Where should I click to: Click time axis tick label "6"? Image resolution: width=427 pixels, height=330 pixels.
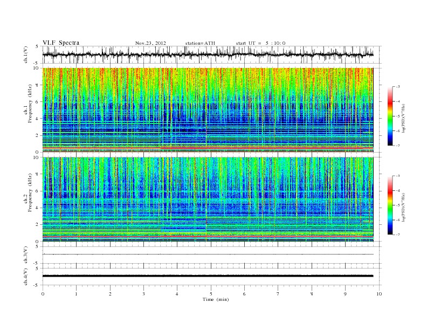(x=244, y=294)
